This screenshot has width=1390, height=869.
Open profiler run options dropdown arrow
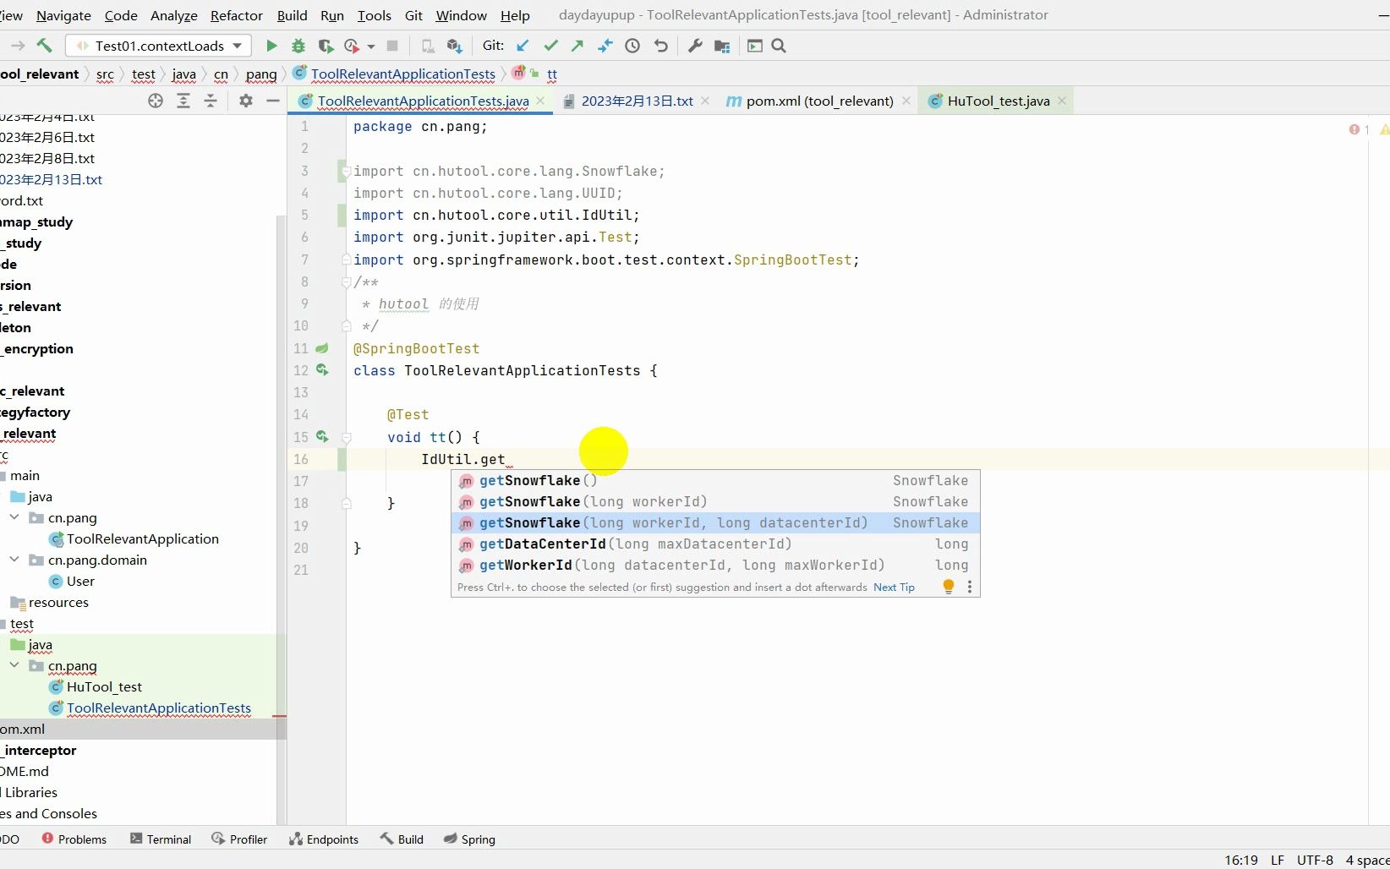370,46
